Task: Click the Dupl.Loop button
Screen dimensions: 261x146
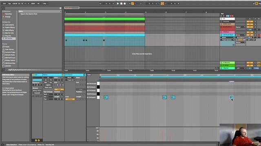Action: 48,87
